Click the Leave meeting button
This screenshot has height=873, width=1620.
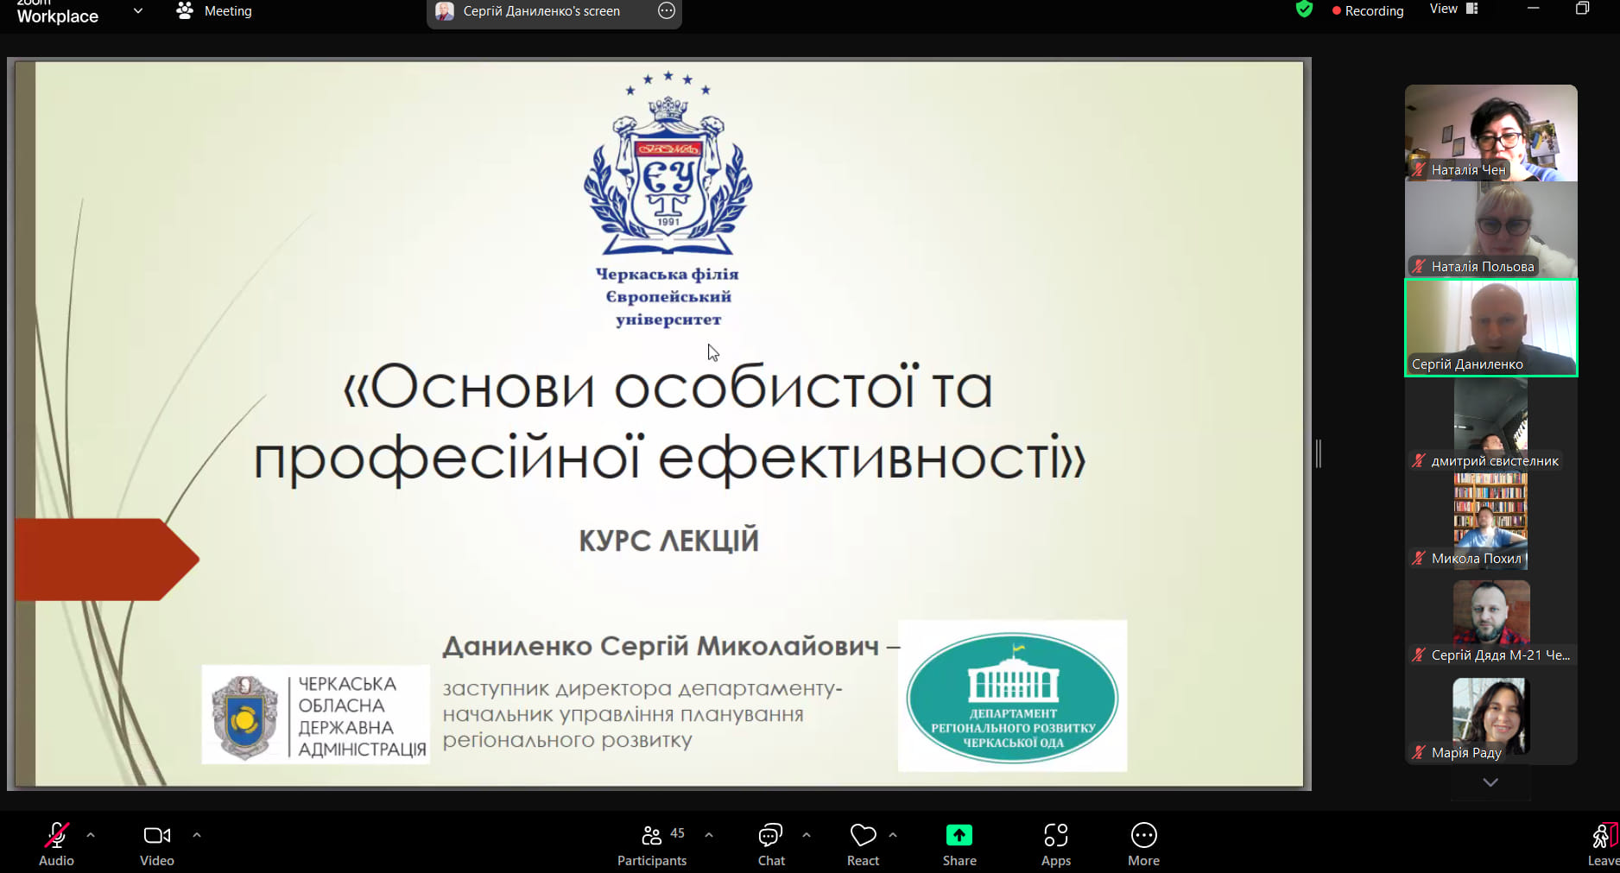(x=1603, y=844)
